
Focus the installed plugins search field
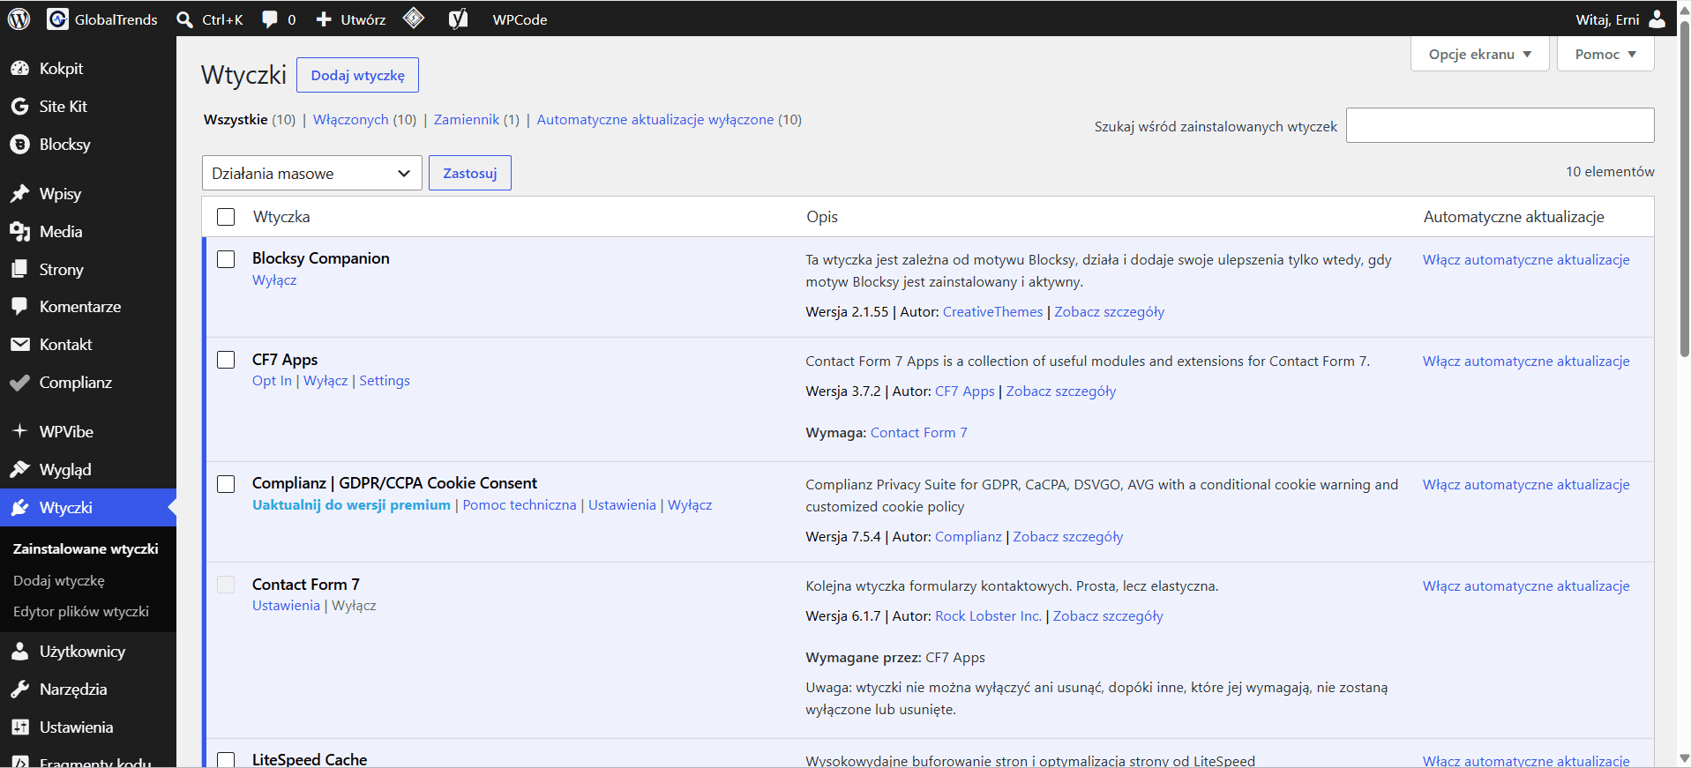[x=1500, y=125]
